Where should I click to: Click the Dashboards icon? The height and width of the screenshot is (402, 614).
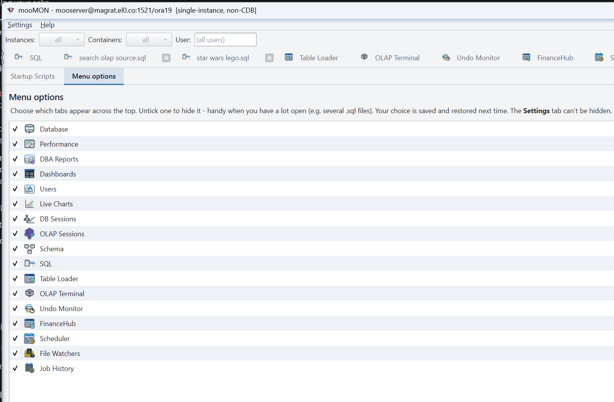point(30,174)
